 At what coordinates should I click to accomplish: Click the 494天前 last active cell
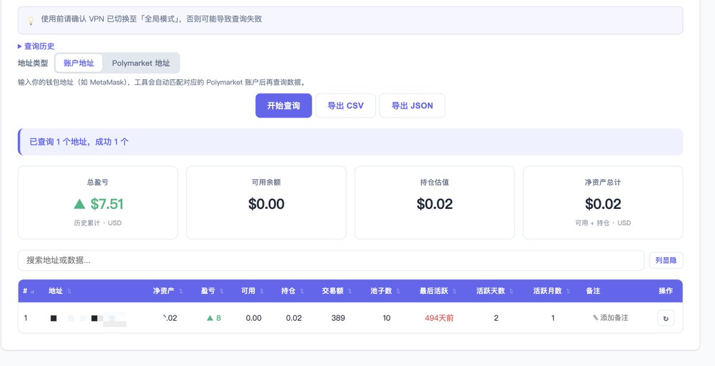point(439,318)
